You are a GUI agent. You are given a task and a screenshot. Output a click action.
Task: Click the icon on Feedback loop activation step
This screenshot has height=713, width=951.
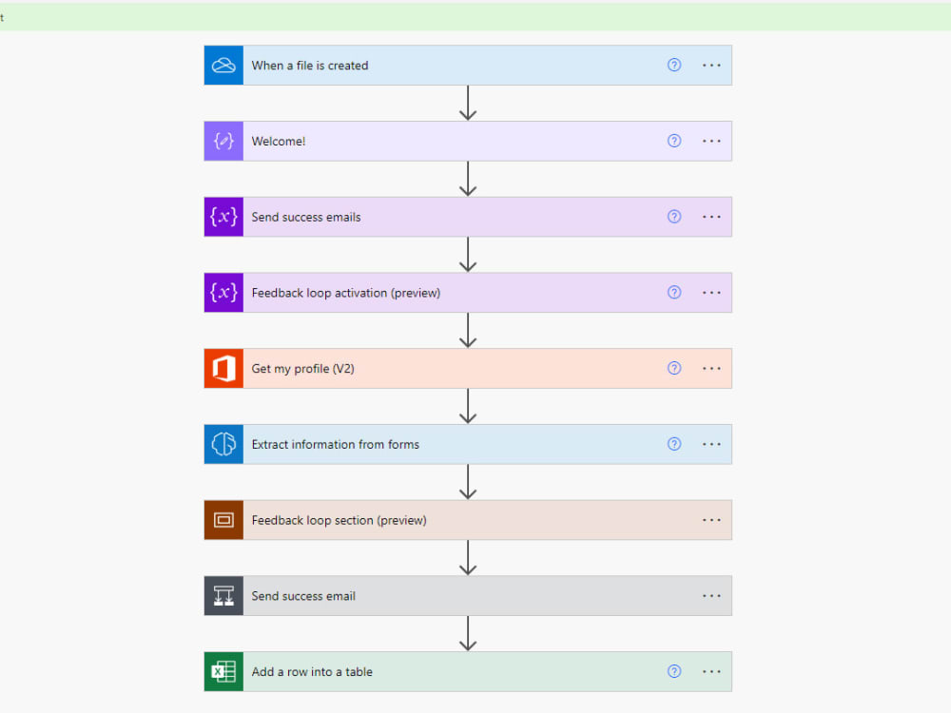click(223, 293)
